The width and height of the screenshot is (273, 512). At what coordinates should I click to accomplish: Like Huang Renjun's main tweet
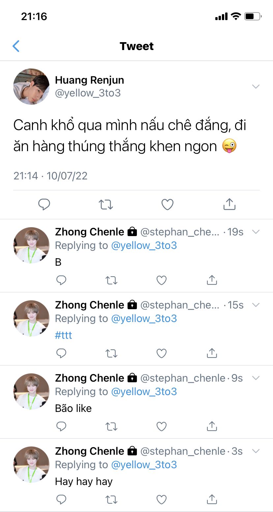point(167,204)
